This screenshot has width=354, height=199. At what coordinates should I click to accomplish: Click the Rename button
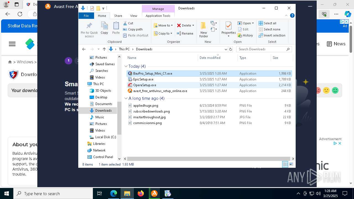185,33
